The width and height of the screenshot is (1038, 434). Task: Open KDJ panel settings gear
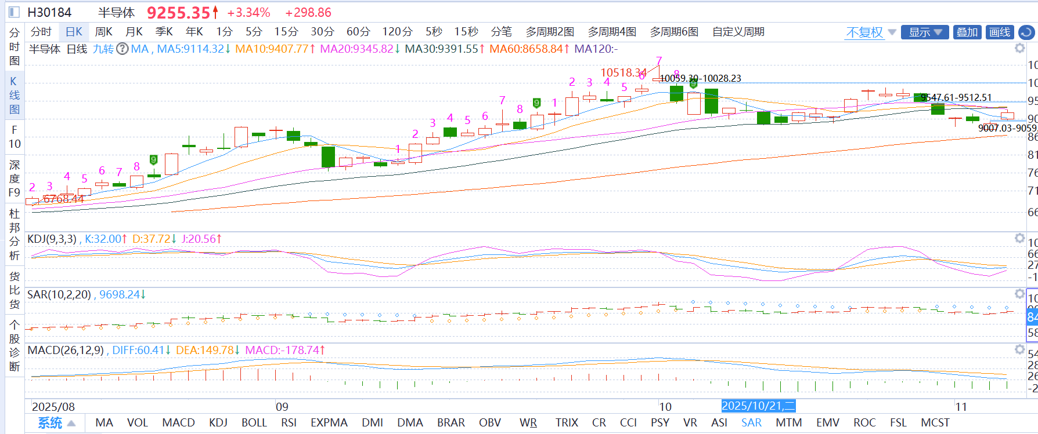coord(1019,238)
